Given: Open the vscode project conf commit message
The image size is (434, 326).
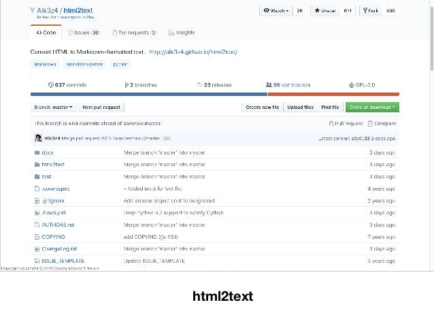Looking at the screenshot, I should pyautogui.click(x=169, y=201).
